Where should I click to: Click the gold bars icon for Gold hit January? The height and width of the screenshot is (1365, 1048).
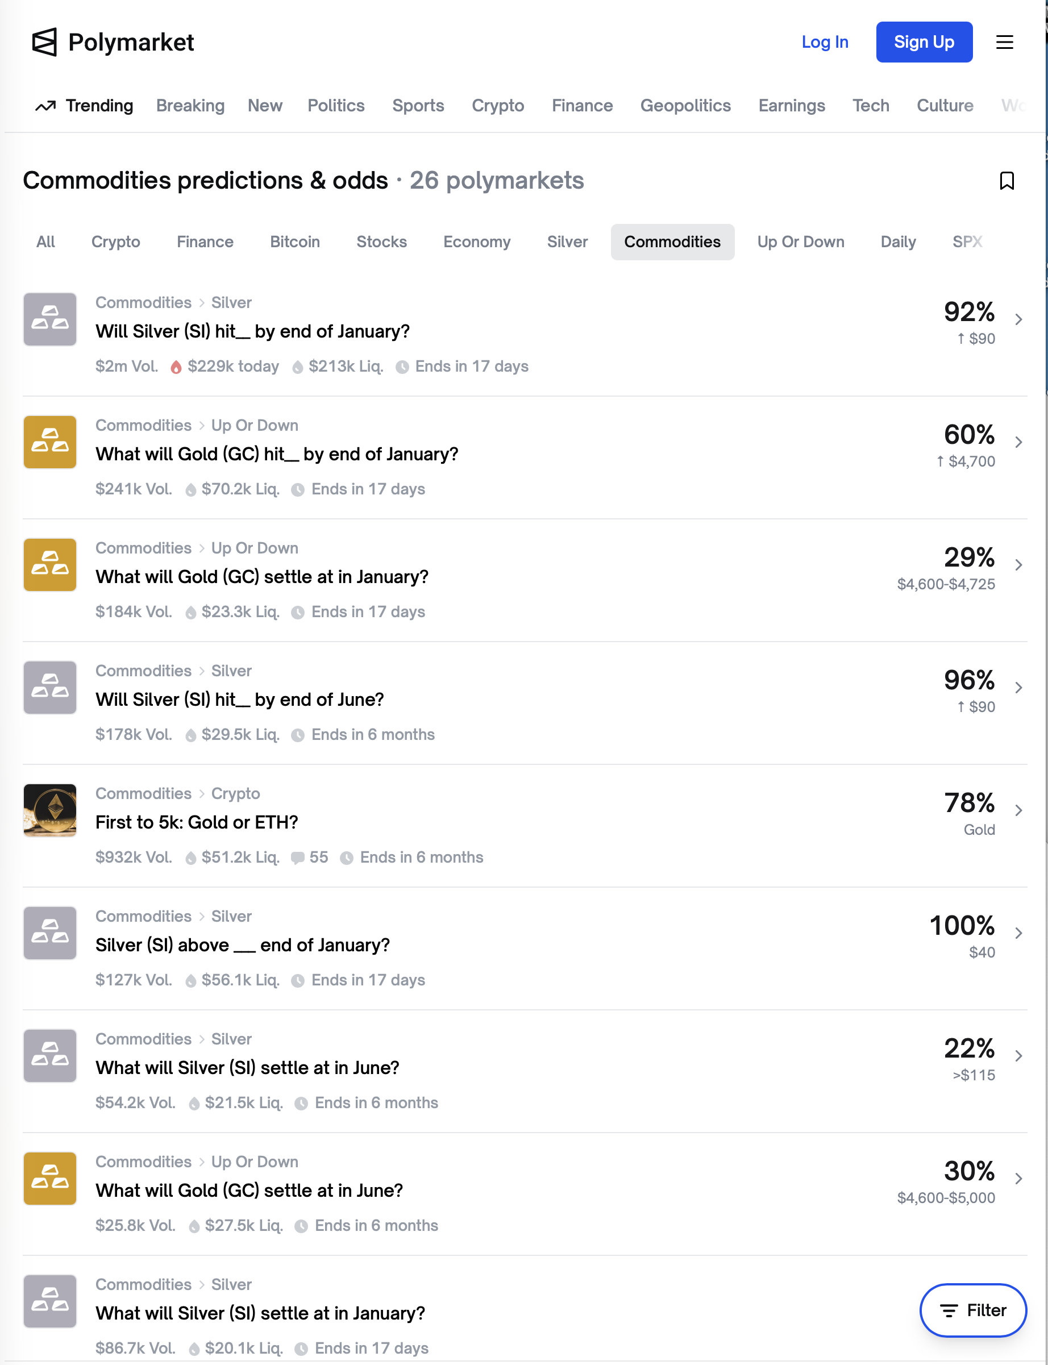(50, 442)
